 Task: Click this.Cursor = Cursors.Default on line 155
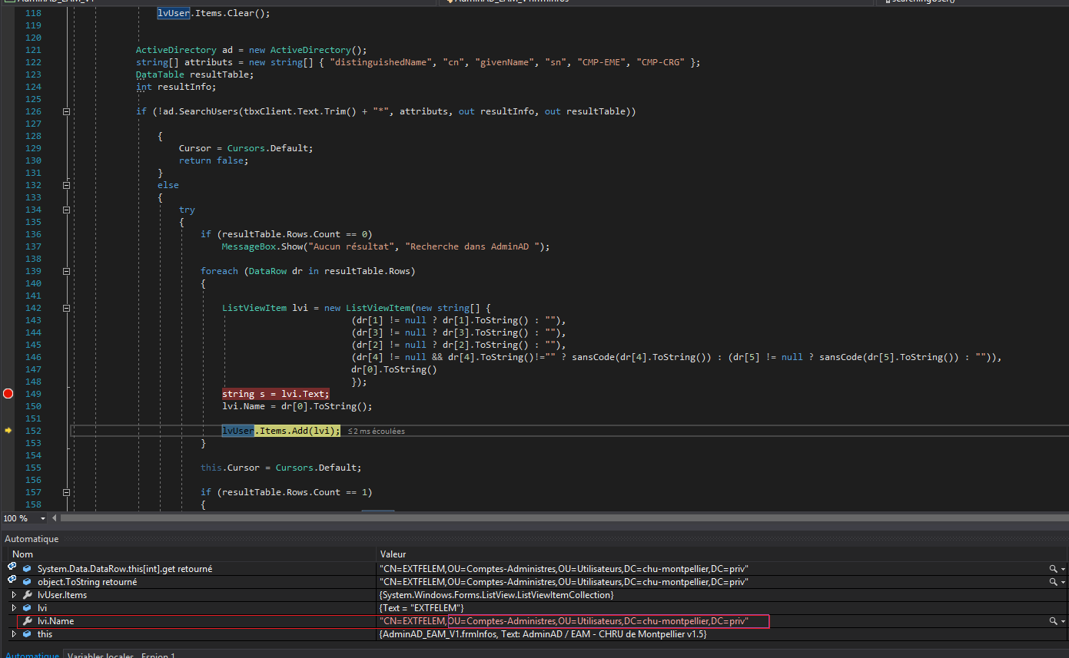pos(281,468)
